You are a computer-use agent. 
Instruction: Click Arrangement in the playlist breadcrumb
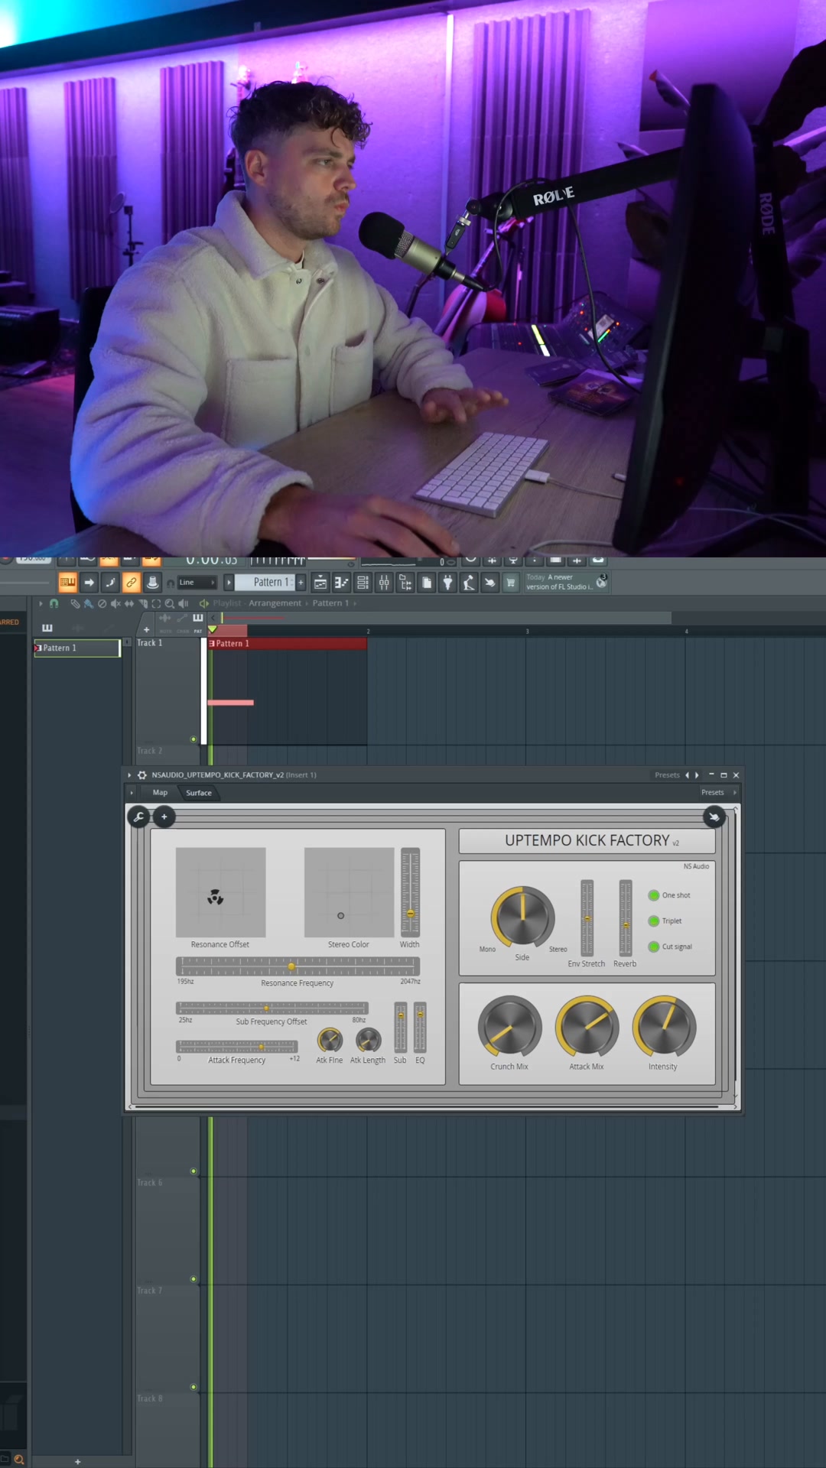pyautogui.click(x=275, y=603)
